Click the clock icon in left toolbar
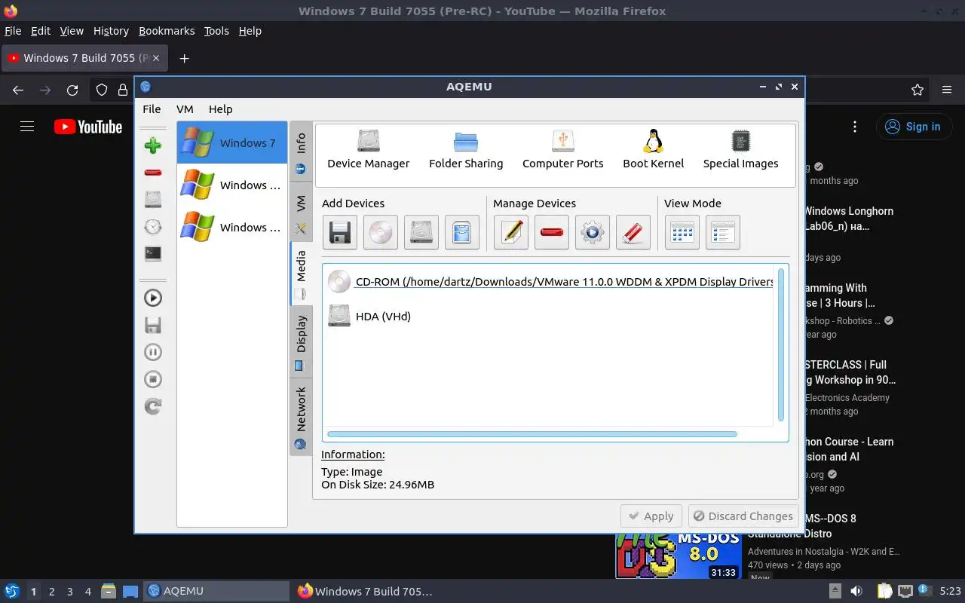Screen dimensions: 965x603 [153, 227]
